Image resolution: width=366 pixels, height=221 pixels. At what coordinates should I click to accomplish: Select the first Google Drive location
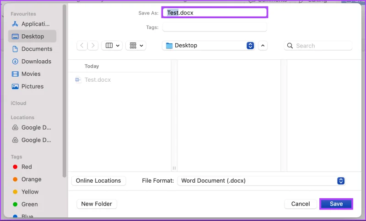click(32, 127)
